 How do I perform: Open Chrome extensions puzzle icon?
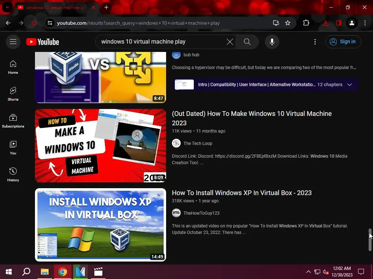(x=306, y=23)
